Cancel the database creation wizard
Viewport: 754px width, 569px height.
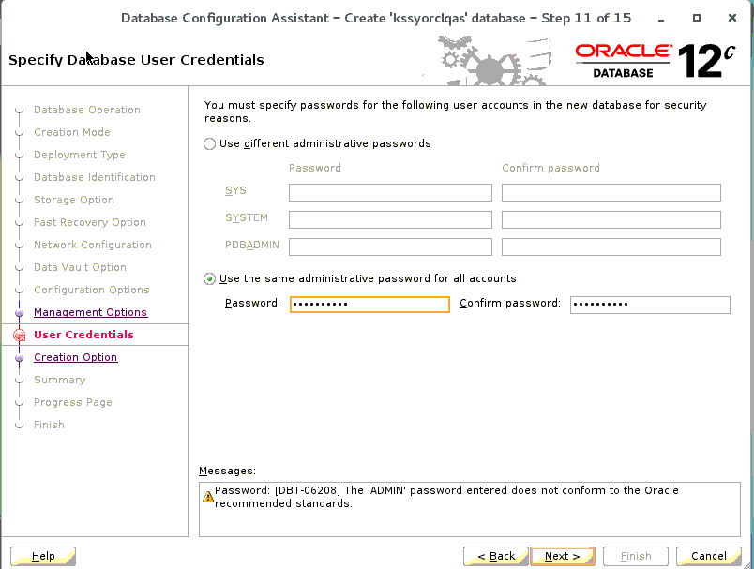[x=708, y=556]
